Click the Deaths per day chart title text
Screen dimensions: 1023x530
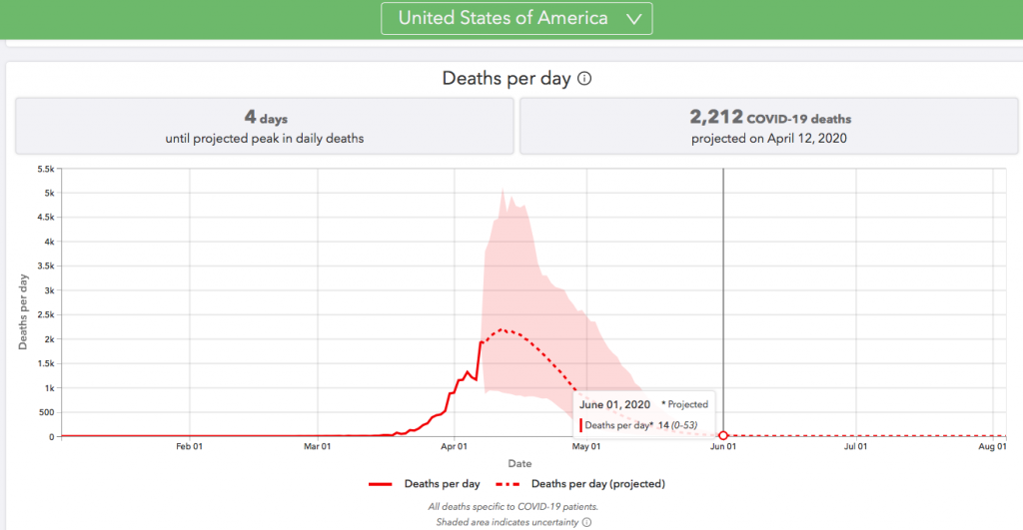pyautogui.click(x=508, y=78)
